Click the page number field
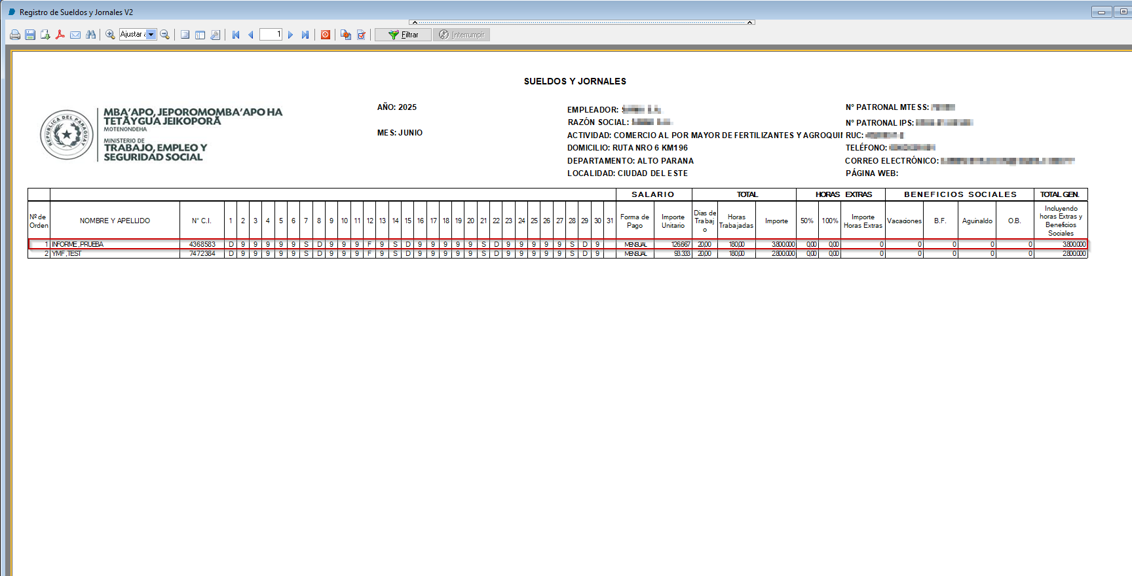 [271, 35]
